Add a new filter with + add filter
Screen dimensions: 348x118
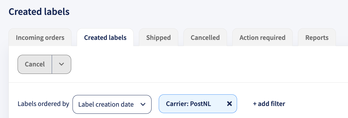[x=269, y=104]
